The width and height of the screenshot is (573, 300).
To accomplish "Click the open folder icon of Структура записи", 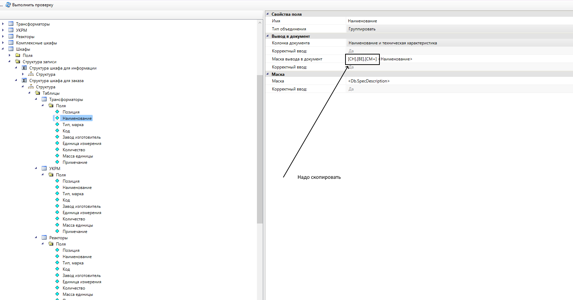I will pos(18,62).
